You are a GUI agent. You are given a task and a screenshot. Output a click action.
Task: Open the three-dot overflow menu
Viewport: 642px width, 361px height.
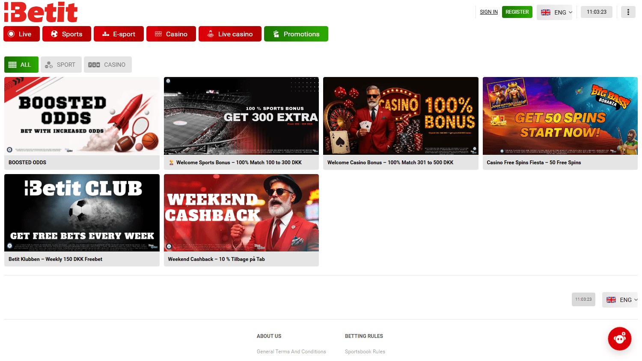(628, 12)
